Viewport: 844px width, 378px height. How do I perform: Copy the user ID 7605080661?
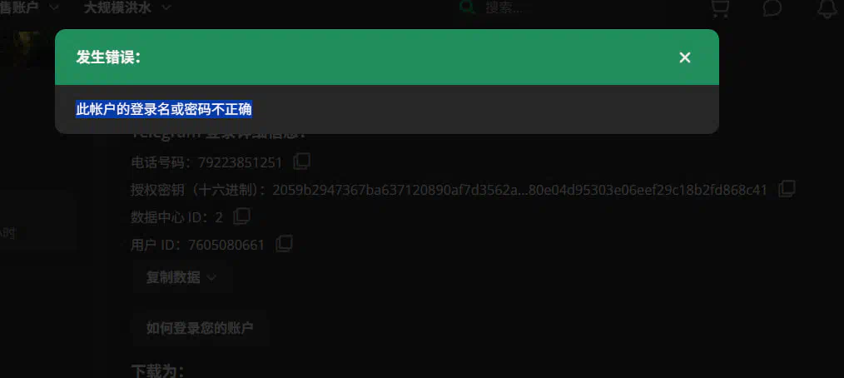tap(284, 244)
